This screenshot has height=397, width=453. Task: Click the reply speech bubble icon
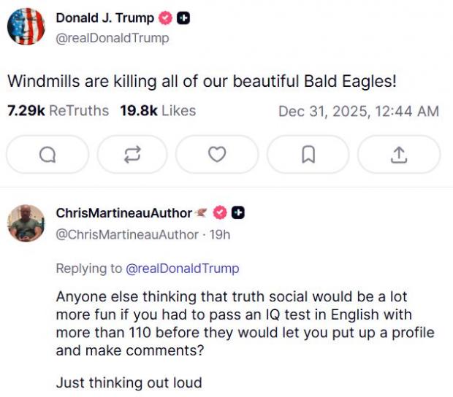click(47, 155)
